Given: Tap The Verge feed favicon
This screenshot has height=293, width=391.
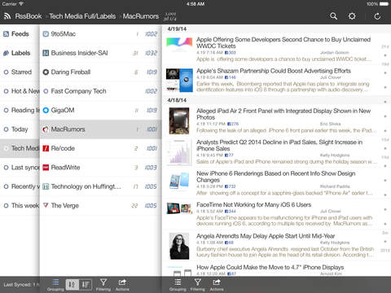Looking at the screenshot, I should 46,205.
